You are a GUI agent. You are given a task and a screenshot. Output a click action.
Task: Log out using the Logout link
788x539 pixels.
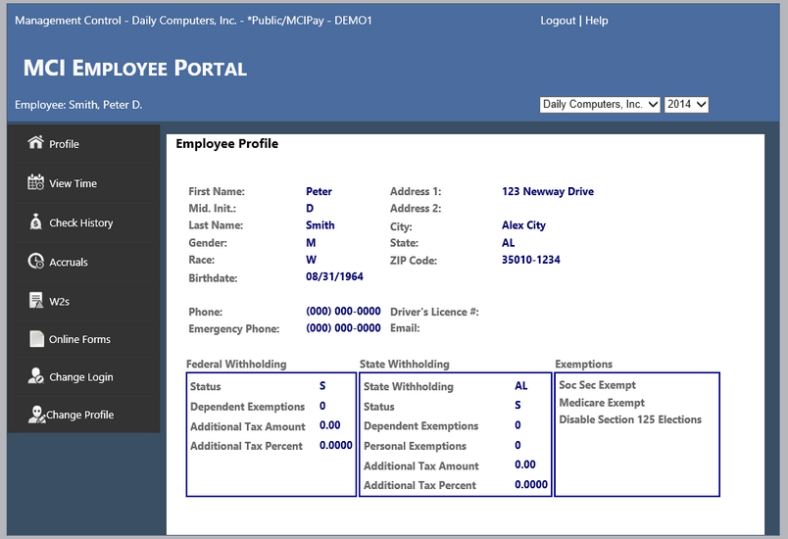[558, 21]
